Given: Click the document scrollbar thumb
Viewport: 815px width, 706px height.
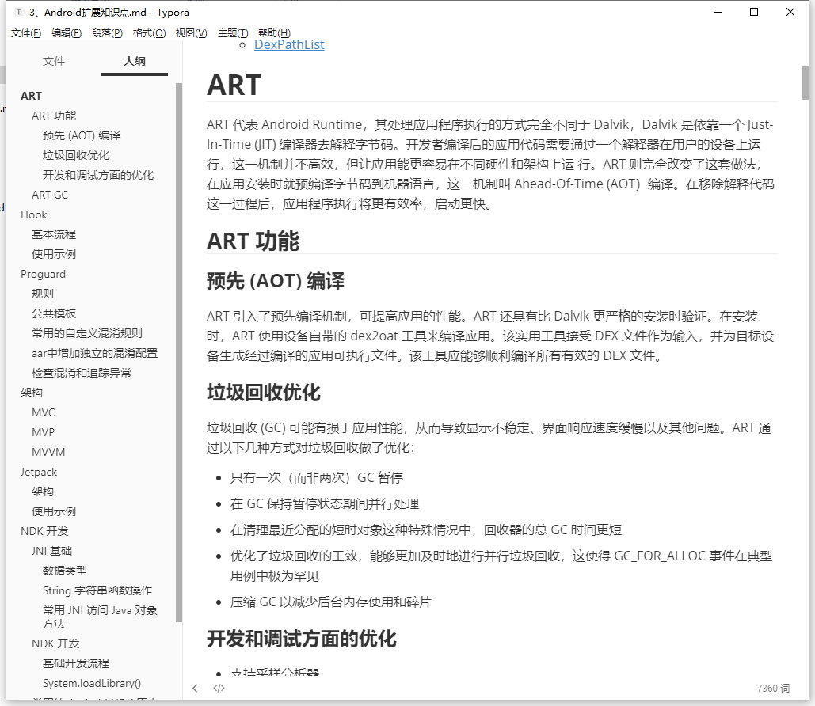Looking at the screenshot, I should tap(805, 82).
